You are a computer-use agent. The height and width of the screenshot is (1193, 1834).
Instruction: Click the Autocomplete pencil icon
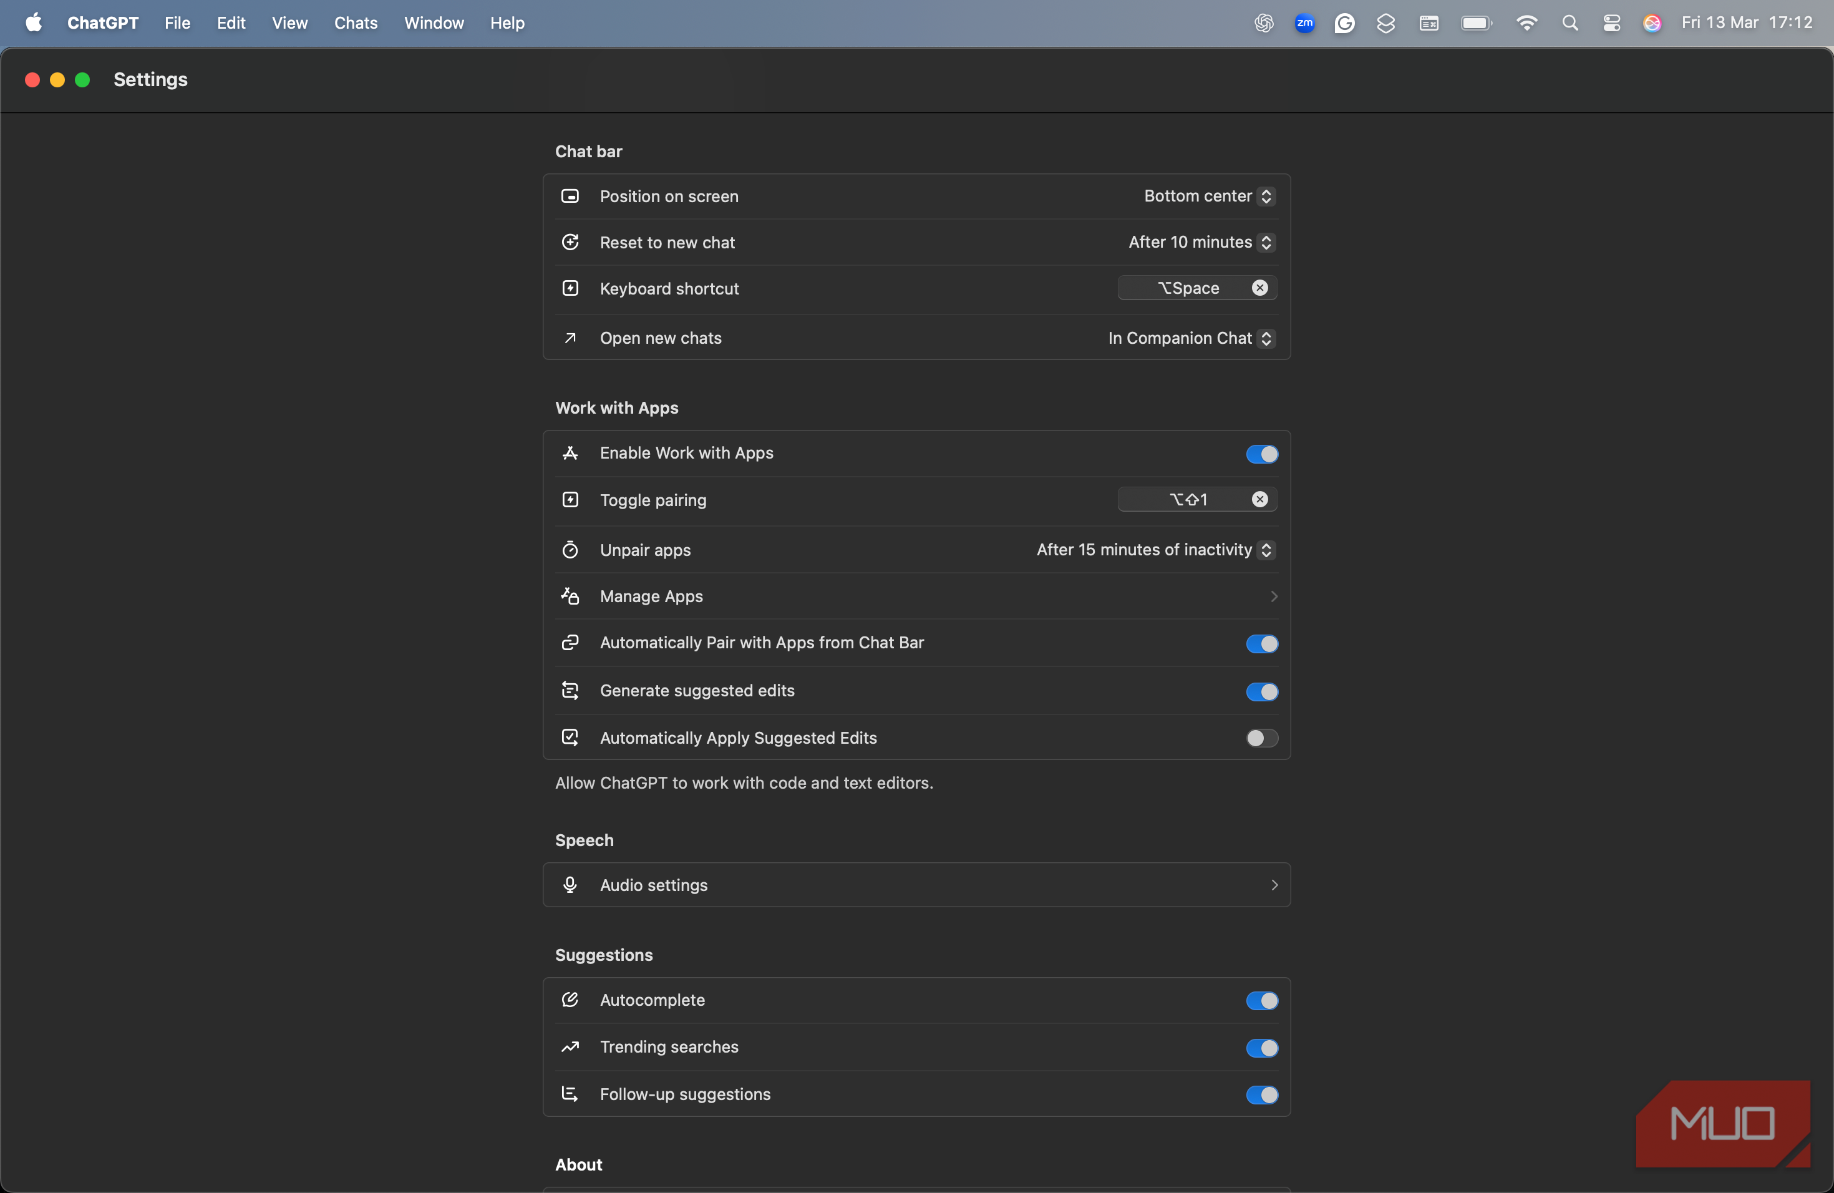pyautogui.click(x=570, y=1000)
